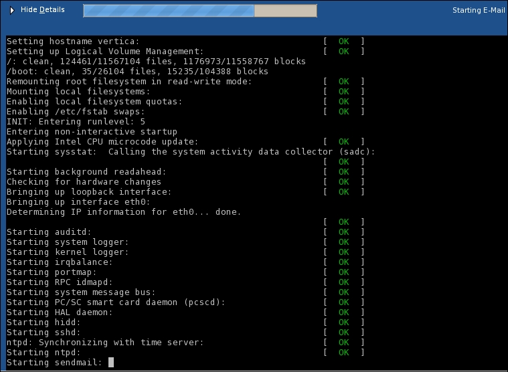This screenshot has width=508, height=372.
Task: Click 'Starting auditd:' line
Action: 49,232
